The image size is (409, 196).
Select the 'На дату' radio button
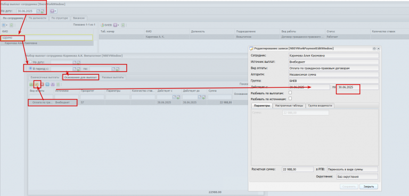point(30,62)
